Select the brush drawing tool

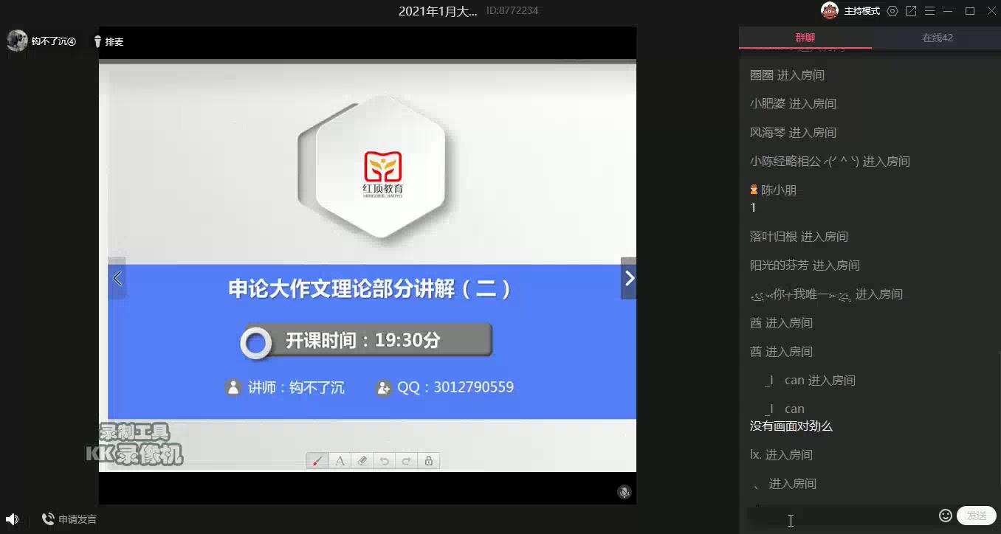pos(317,461)
